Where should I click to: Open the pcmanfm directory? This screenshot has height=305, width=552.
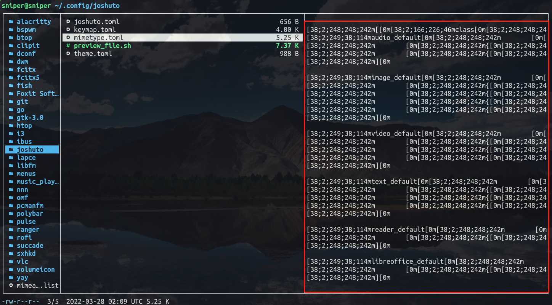30,206
